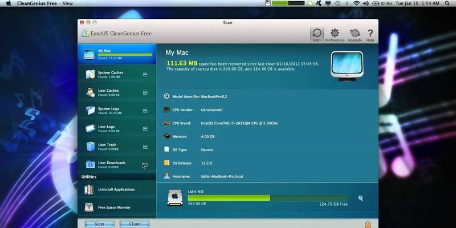Click the '111.63 MB' recovered text
Screen dimensions: 456x228
182,63
